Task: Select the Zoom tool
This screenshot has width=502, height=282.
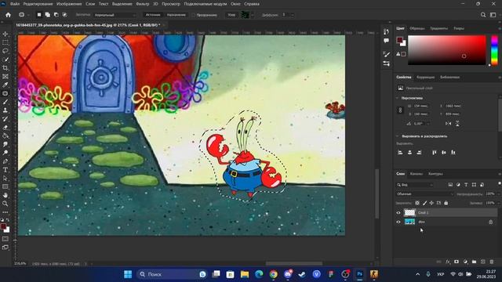Action: (5, 204)
